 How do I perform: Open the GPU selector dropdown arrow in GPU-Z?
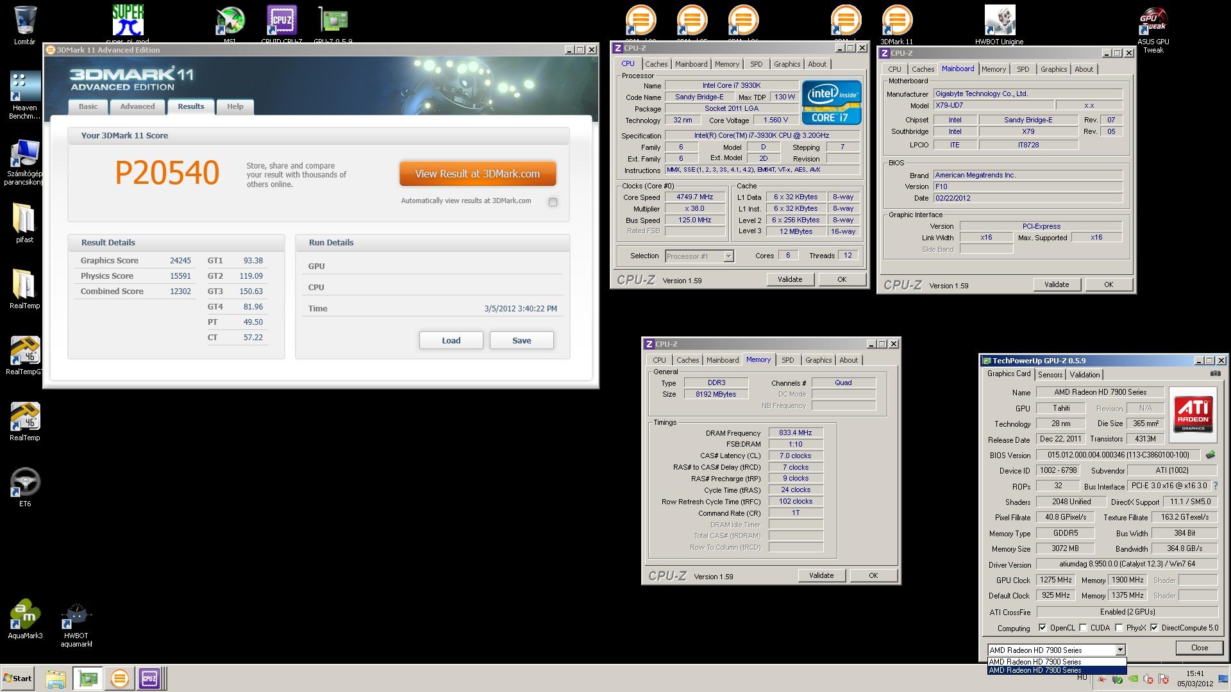click(1119, 650)
